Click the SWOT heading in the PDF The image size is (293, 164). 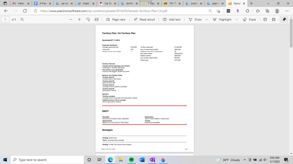pyautogui.click(x=105, y=111)
